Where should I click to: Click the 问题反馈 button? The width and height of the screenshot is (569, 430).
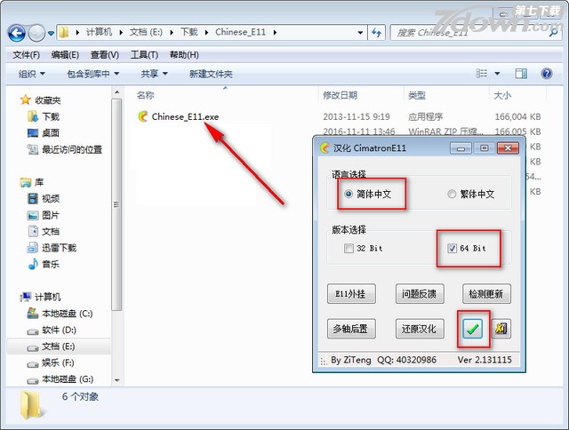pos(420,294)
